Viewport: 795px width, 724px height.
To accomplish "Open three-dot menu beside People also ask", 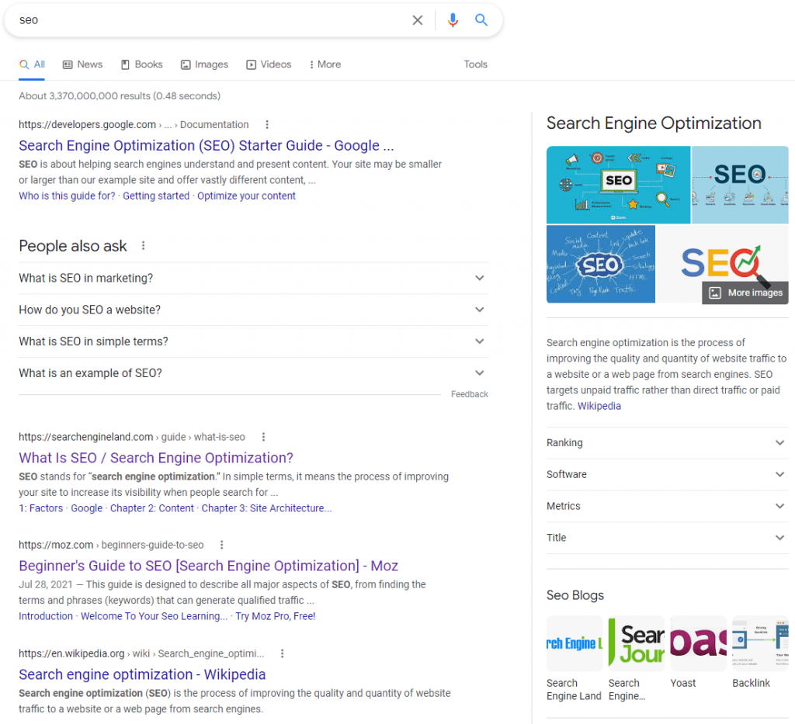I will (x=143, y=245).
